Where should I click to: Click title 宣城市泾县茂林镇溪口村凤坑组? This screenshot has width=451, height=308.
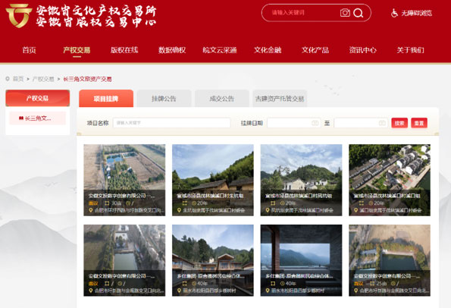point(299,196)
